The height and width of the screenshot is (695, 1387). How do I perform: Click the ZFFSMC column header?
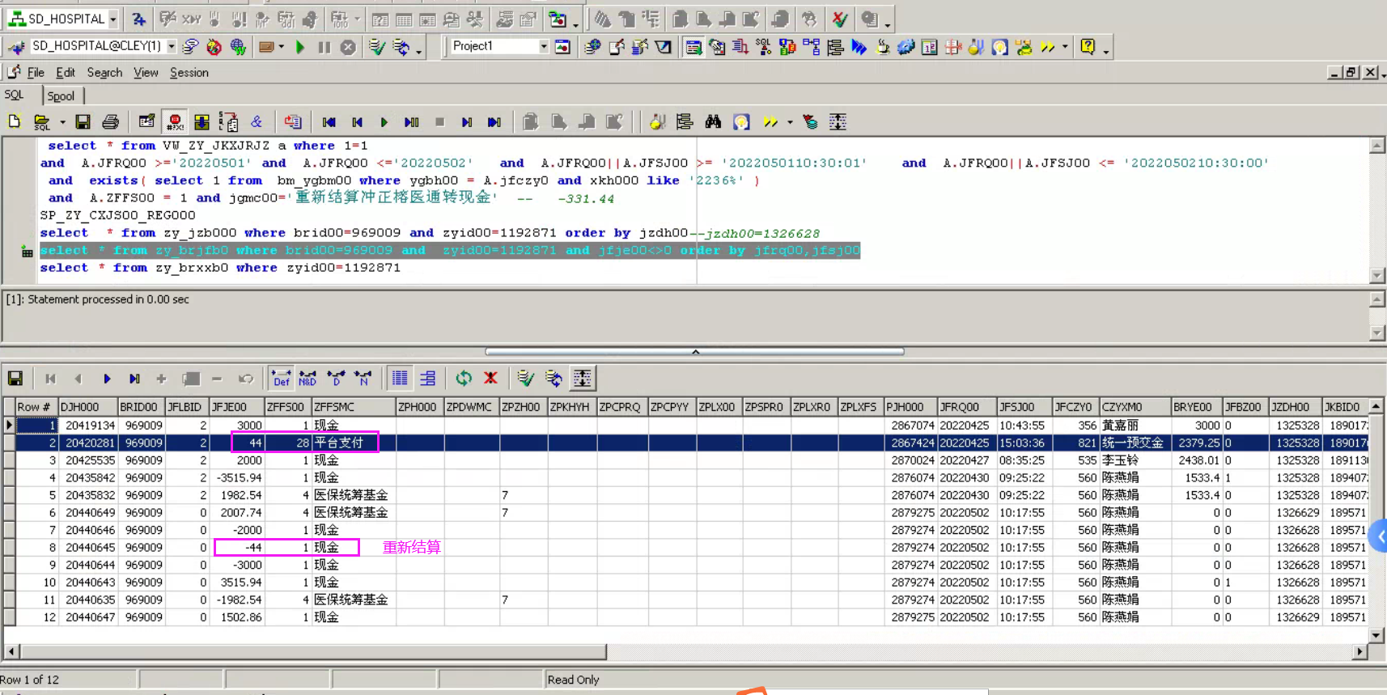(x=335, y=407)
